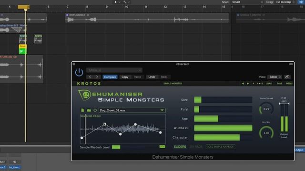This screenshot has height=171, width=305.
Task: Set the Size slider
Action: pyautogui.click(x=223, y=100)
